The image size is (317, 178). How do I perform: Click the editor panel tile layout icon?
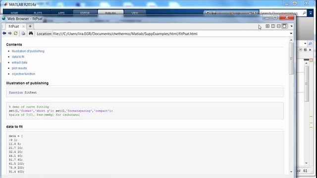click(x=305, y=49)
